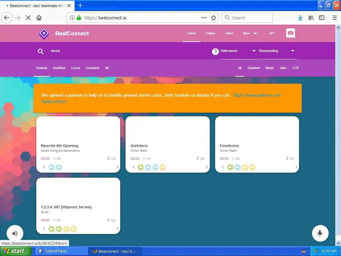Open the Discord icon link
This screenshot has height=256, width=341.
click(x=290, y=33)
